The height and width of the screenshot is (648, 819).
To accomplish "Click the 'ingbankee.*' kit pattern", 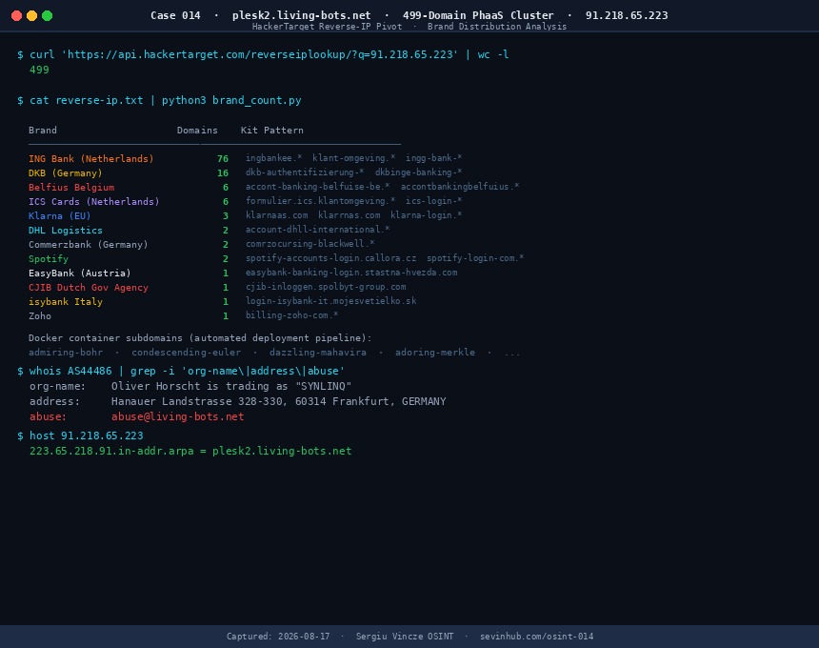I will [x=273, y=158].
